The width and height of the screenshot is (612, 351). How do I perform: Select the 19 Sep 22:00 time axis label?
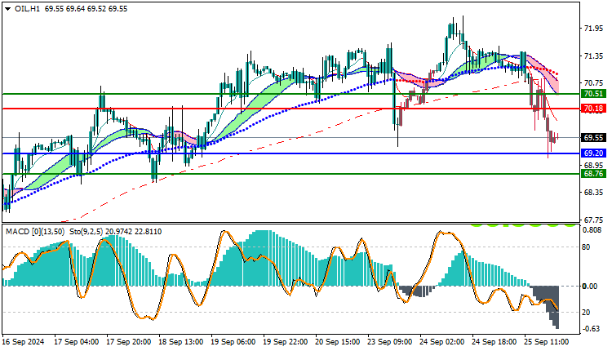[286, 342]
